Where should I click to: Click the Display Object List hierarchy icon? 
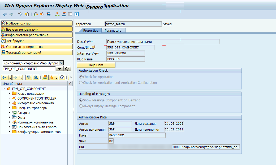(x=57, y=14)
